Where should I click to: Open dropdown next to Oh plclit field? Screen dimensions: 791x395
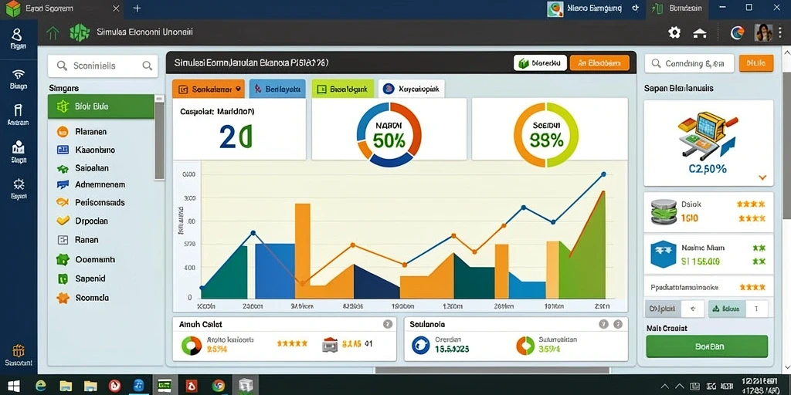tap(692, 309)
